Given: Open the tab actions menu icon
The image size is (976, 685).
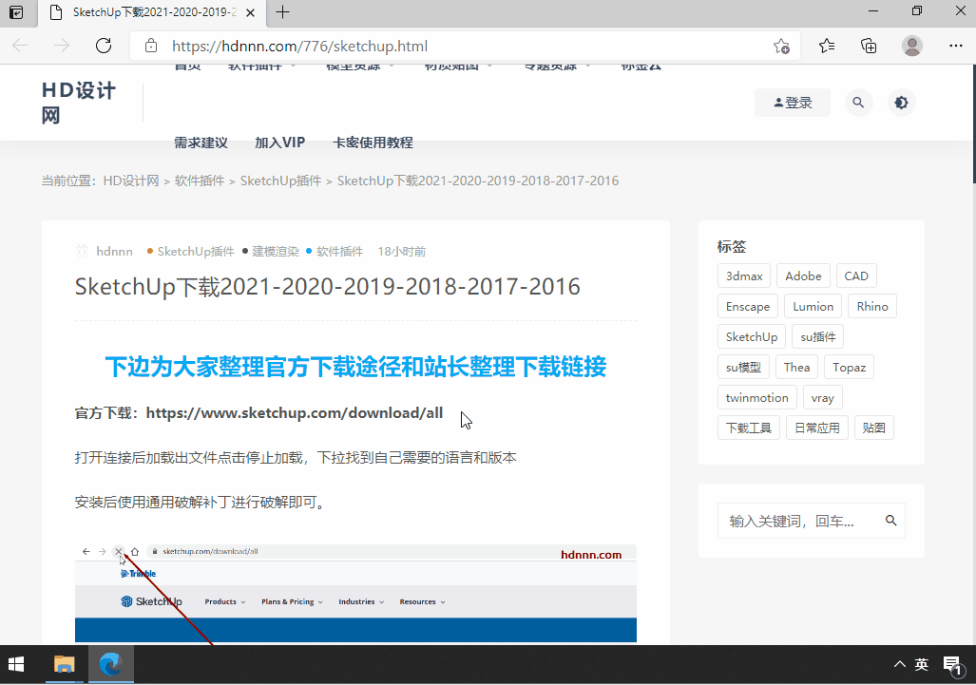Looking at the screenshot, I should click(17, 12).
